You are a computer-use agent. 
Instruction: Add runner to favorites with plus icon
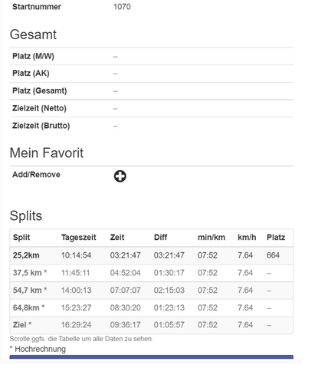pos(120,176)
